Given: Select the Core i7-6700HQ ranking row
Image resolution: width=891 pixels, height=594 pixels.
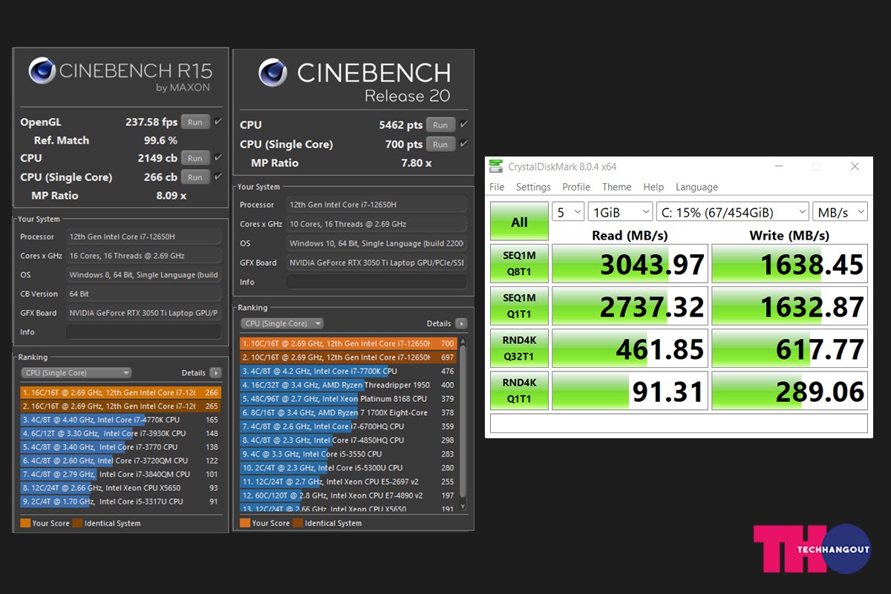Looking at the screenshot, I should 348,426.
